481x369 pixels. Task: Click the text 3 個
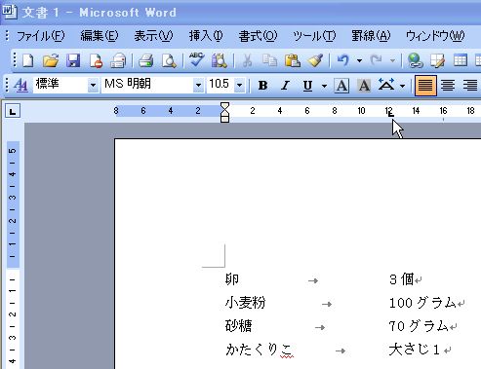(x=401, y=279)
